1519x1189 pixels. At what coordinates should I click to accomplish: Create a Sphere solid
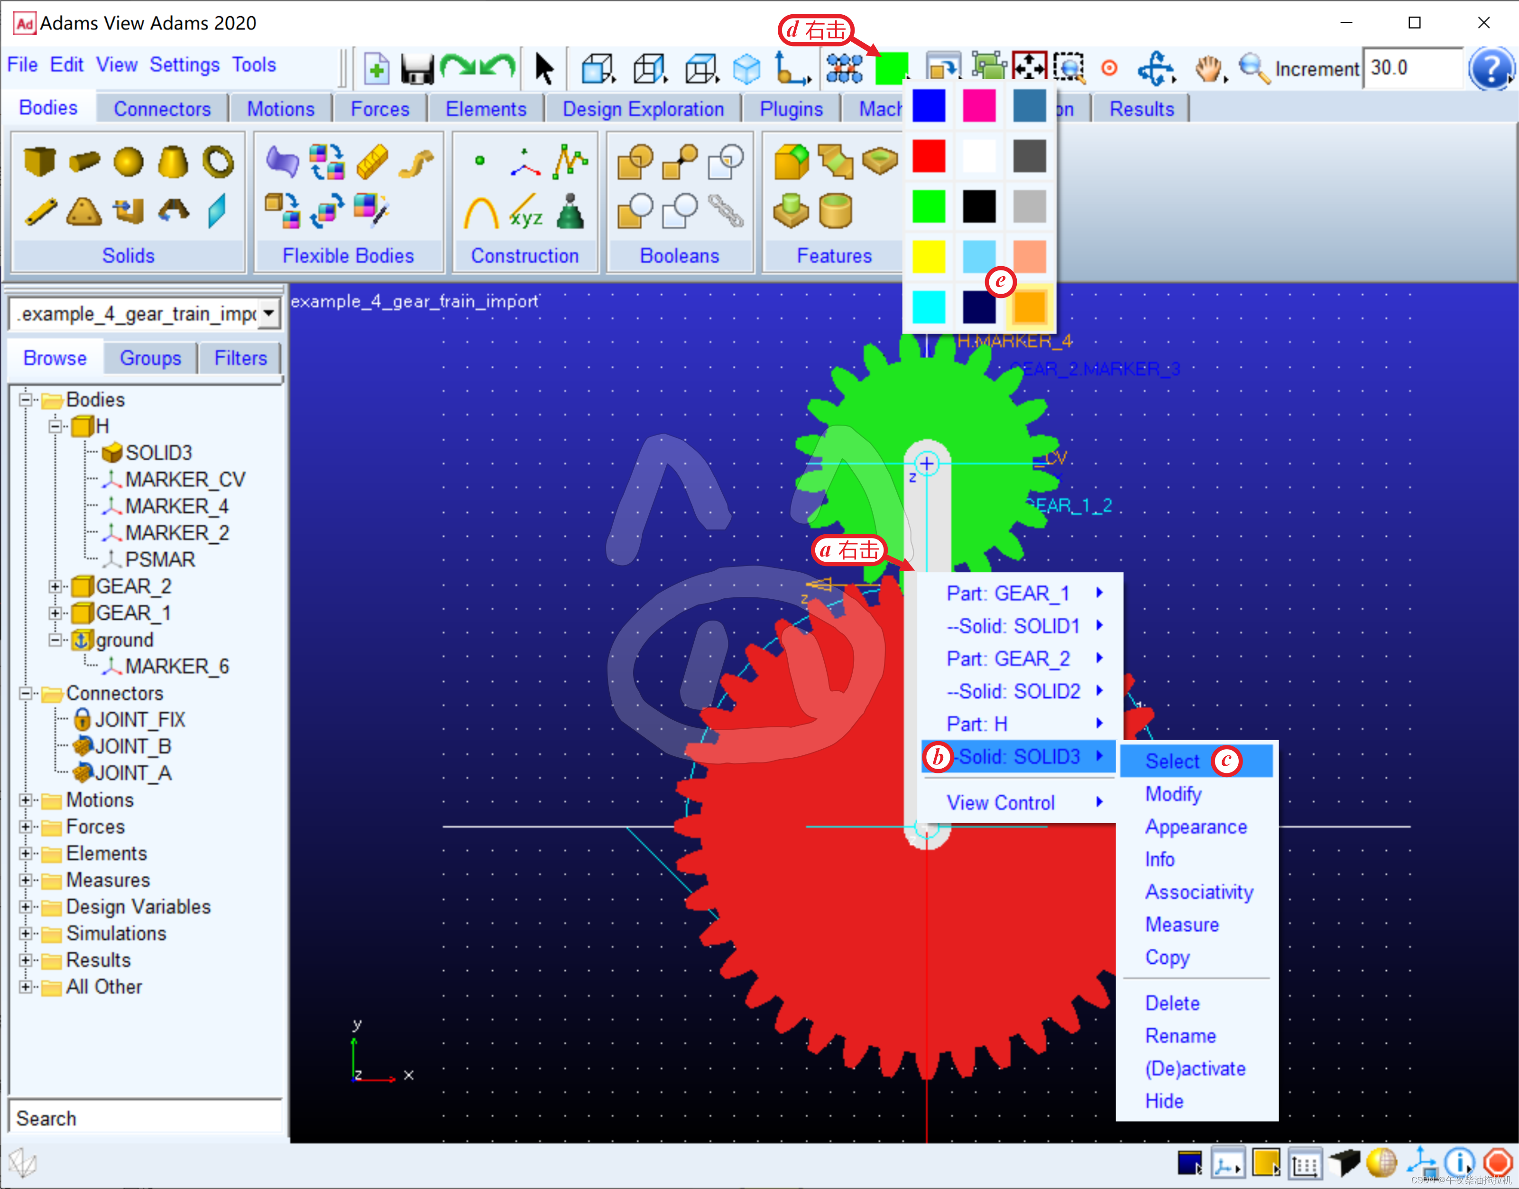[128, 161]
